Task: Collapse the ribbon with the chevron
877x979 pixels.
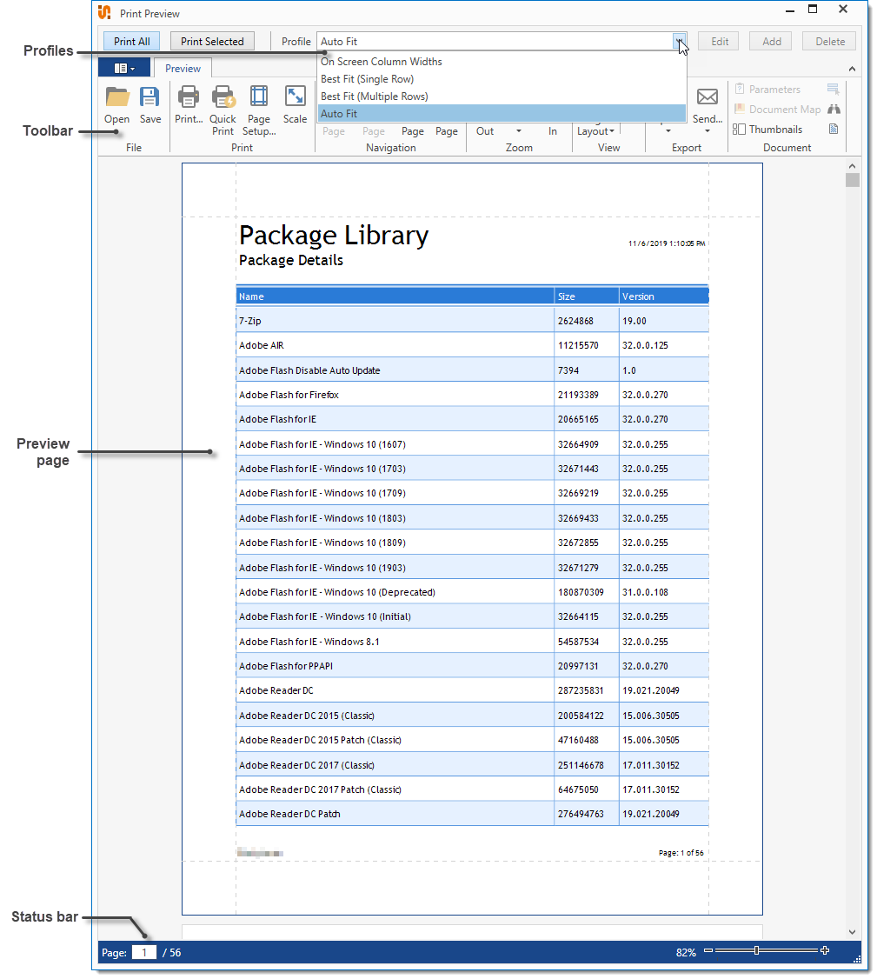Action: [x=852, y=69]
